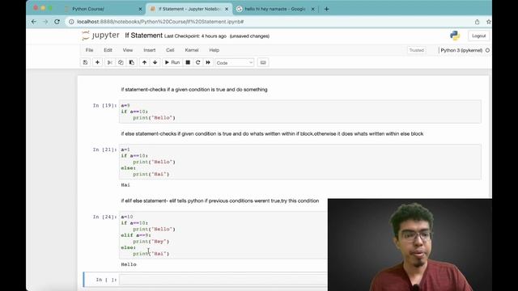
Task: Click the 'Hello' output of cell 24
Action: 129,264
